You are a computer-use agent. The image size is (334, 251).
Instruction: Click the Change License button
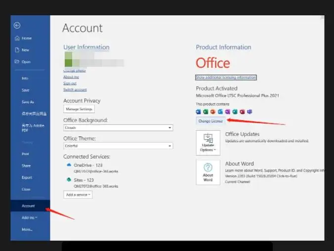210,121
